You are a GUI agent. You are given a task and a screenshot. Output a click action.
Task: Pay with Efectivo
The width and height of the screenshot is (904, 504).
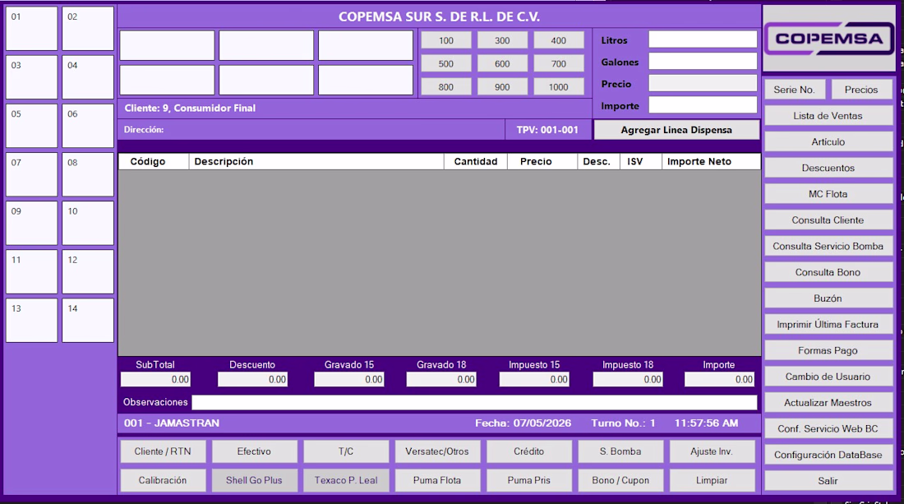point(254,451)
